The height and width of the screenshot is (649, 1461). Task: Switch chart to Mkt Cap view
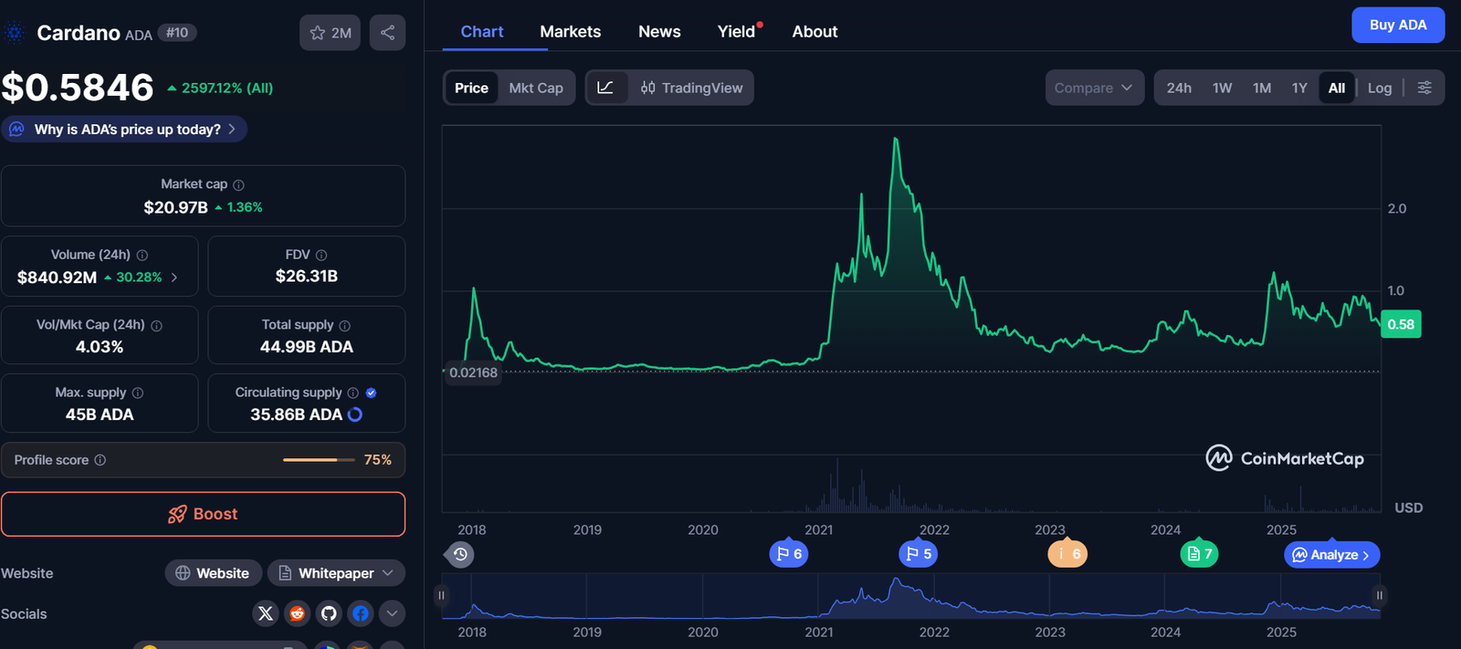tap(536, 88)
